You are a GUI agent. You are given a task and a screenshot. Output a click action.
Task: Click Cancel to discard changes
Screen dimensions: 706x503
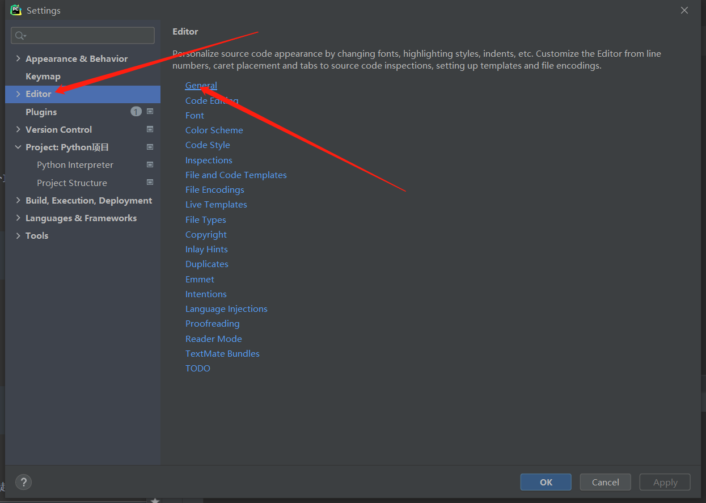606,482
